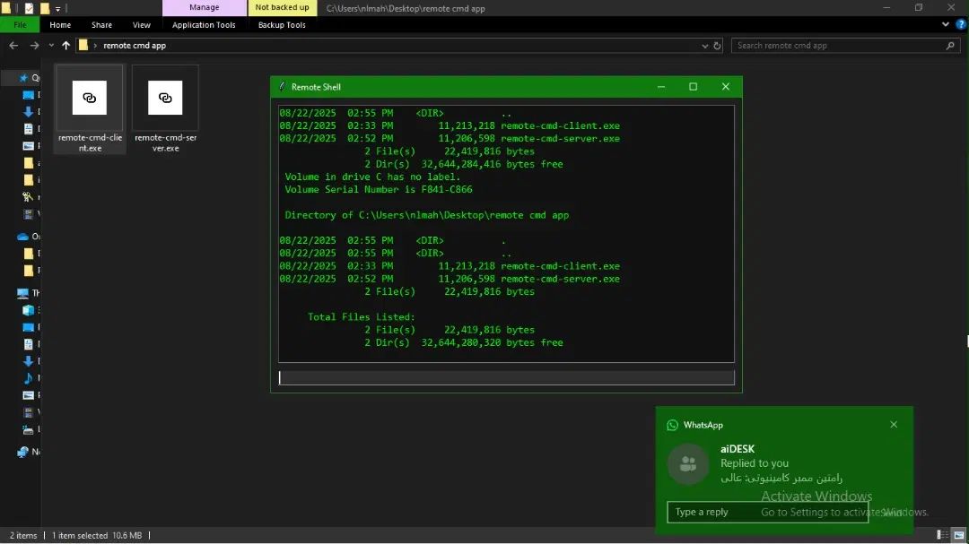Expand the ribbon with the chevron
Screen dimensions: 969x544
946,25
